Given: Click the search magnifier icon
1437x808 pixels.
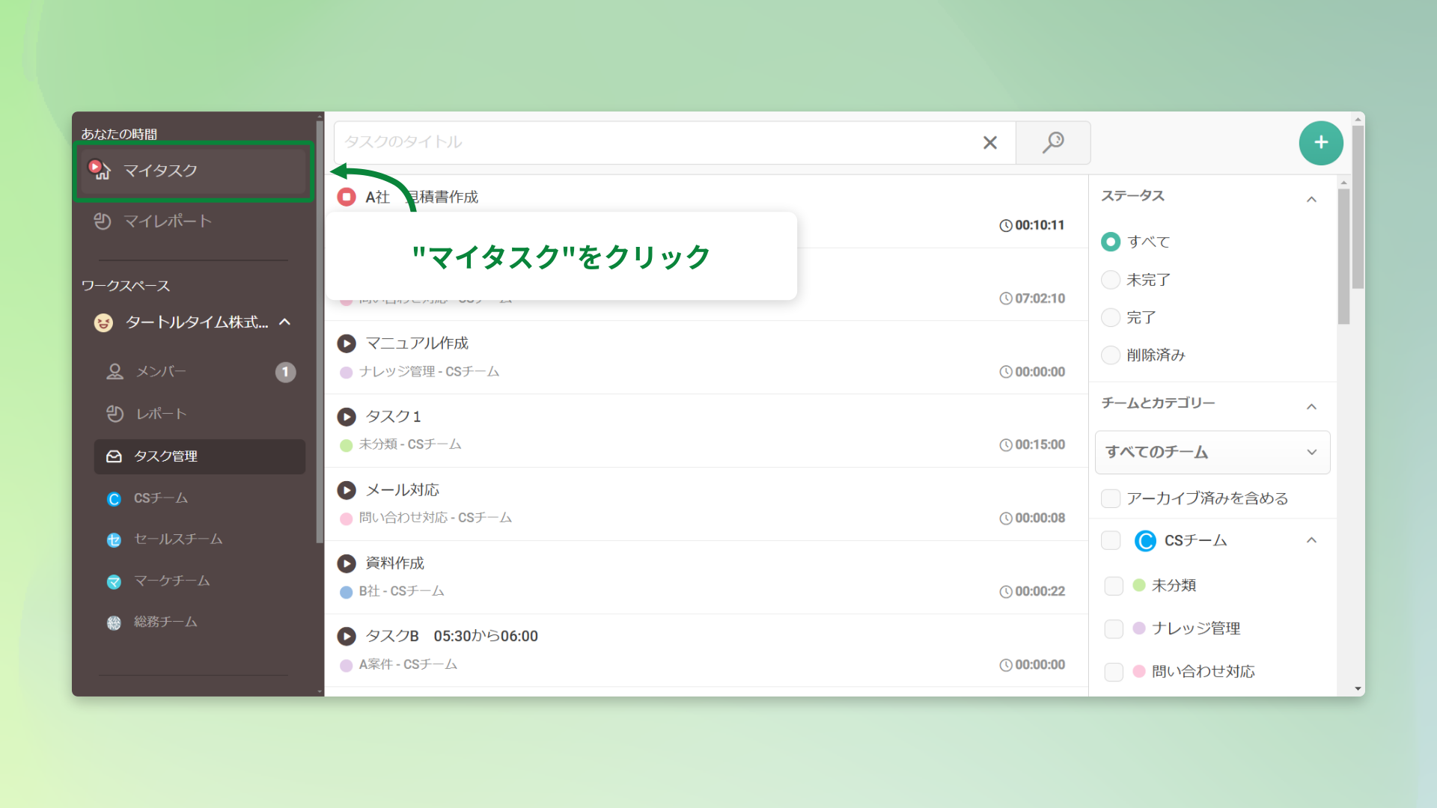Looking at the screenshot, I should pyautogui.click(x=1053, y=142).
